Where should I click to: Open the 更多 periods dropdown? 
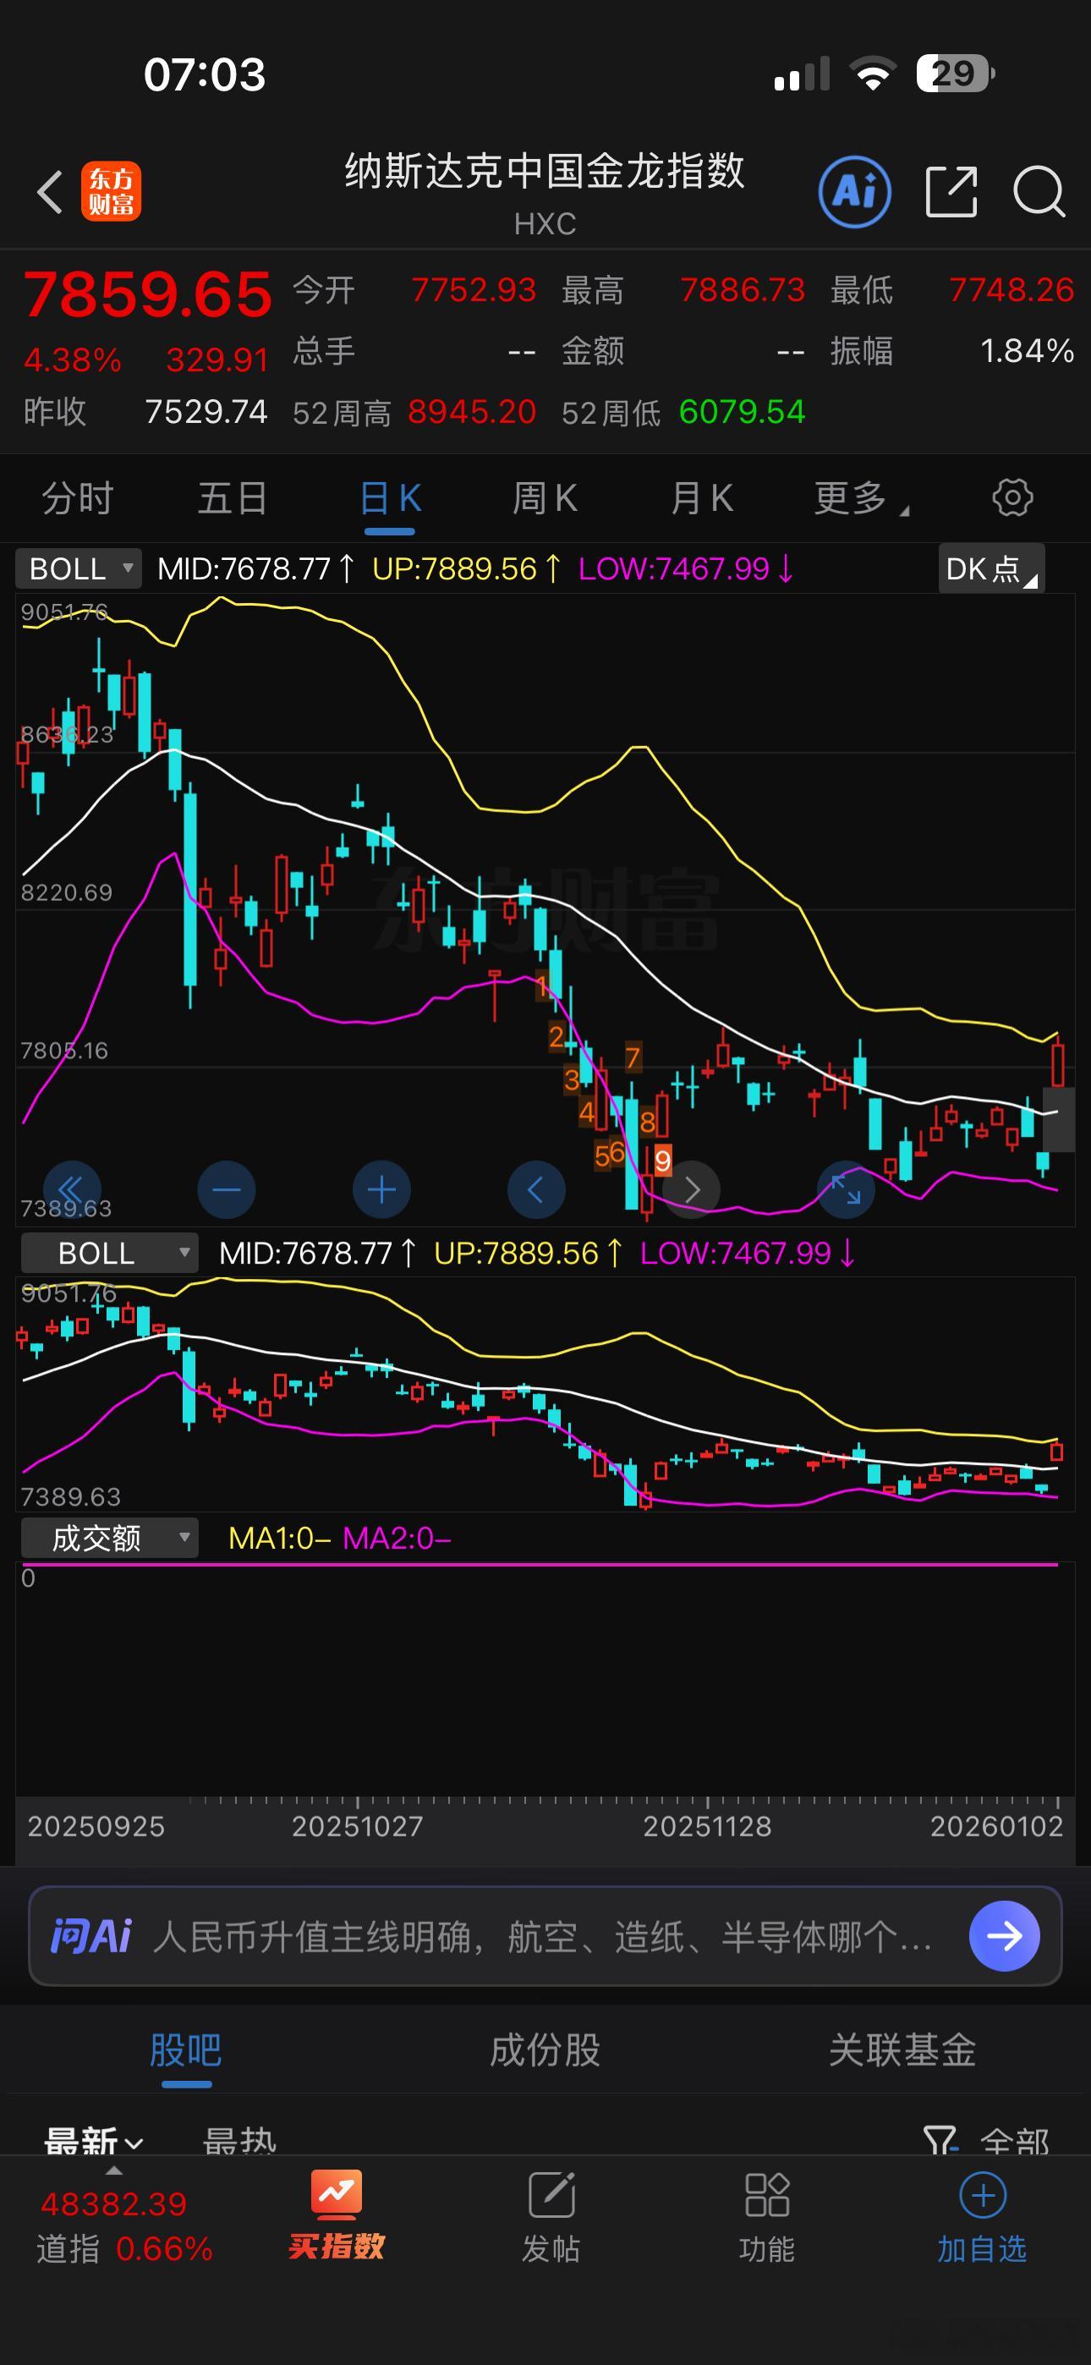862,498
